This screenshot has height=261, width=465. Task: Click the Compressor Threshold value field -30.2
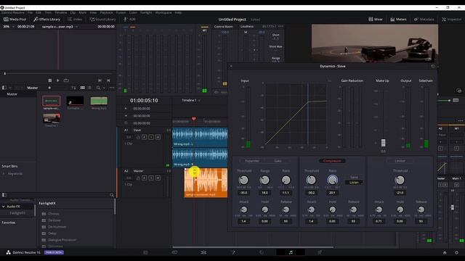311,193
